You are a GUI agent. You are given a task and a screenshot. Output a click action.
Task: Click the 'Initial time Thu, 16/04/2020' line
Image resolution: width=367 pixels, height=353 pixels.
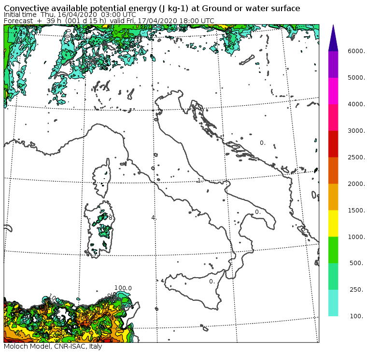click(x=70, y=14)
